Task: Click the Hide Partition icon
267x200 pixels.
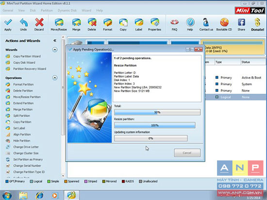Action: pos(8,141)
